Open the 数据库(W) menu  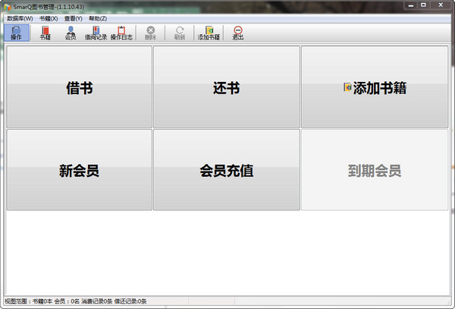[x=20, y=18]
